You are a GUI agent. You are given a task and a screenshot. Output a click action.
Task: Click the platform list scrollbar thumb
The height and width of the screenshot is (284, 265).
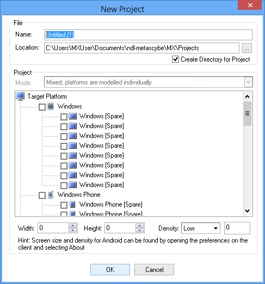pyautogui.click(x=247, y=113)
